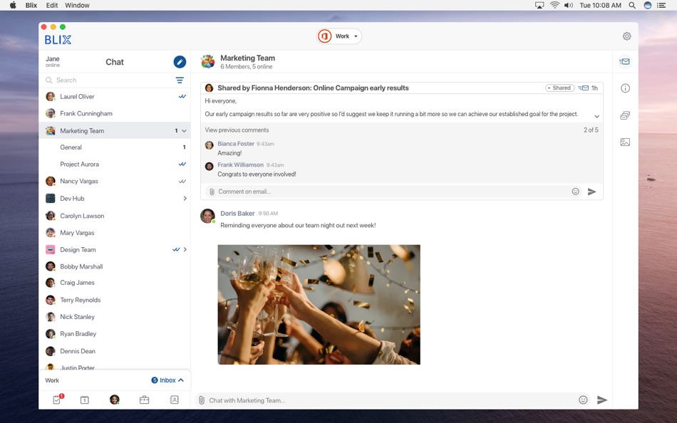
Task: Open the Blix menu in the menu bar
Action: 31,5
